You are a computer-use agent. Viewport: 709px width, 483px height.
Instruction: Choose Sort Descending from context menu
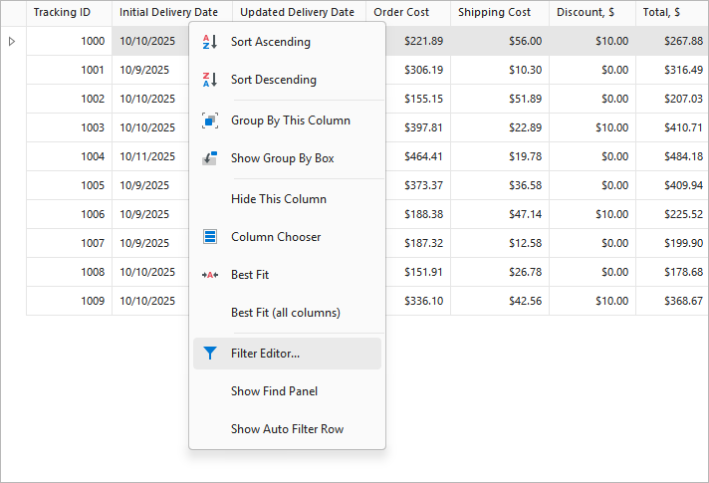(287, 80)
